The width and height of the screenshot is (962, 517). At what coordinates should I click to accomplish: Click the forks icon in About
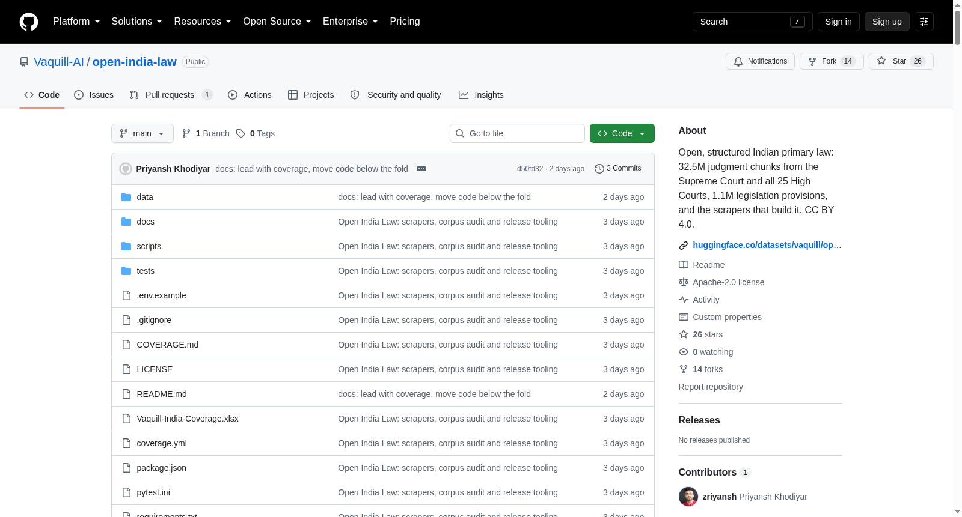(684, 369)
